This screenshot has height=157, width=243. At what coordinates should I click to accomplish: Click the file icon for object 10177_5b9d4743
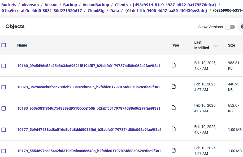point(173,129)
